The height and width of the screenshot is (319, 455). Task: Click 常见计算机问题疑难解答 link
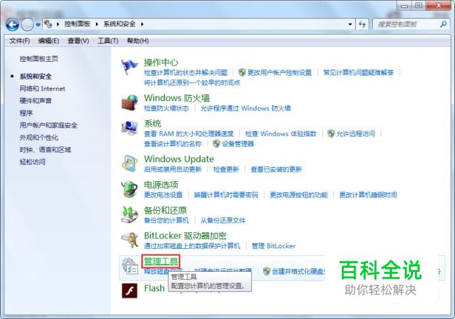tap(358, 72)
